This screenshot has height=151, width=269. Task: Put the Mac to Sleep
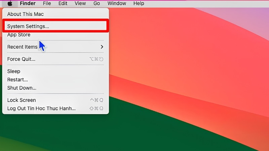pyautogui.click(x=55, y=71)
